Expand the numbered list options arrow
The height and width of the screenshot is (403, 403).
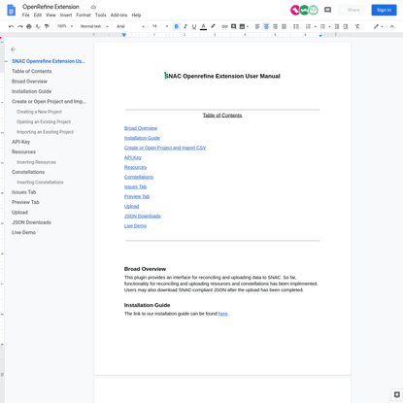click(x=315, y=26)
